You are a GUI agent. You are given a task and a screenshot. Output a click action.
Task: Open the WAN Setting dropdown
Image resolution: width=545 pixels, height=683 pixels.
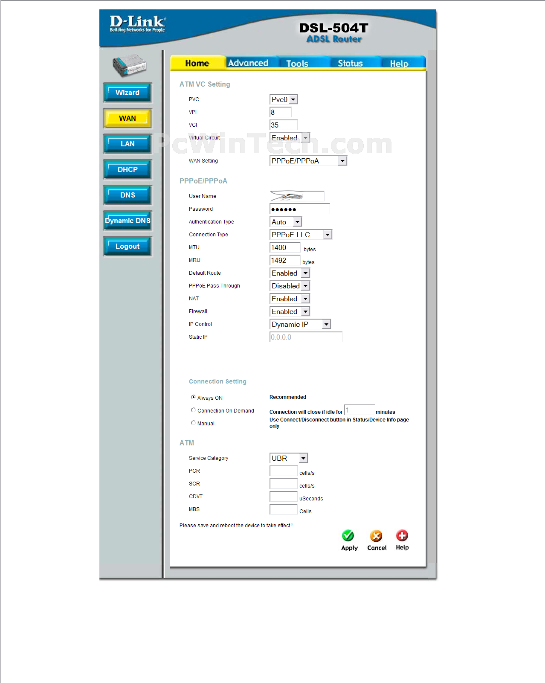point(308,161)
